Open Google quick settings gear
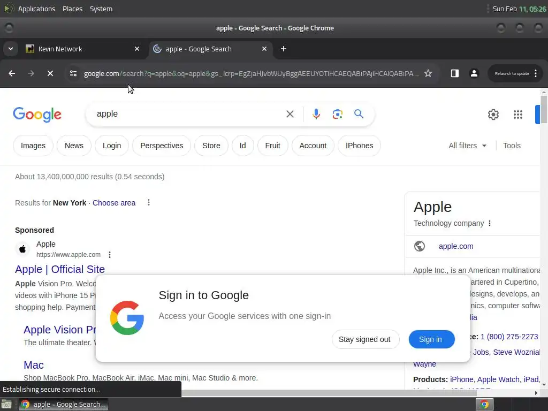This screenshot has width=548, height=411. (493, 115)
